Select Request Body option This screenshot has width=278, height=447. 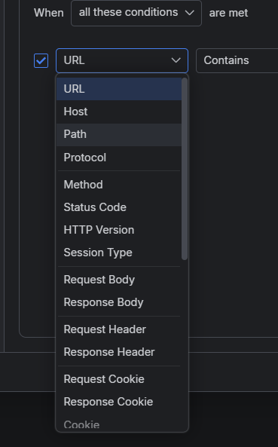119,280
